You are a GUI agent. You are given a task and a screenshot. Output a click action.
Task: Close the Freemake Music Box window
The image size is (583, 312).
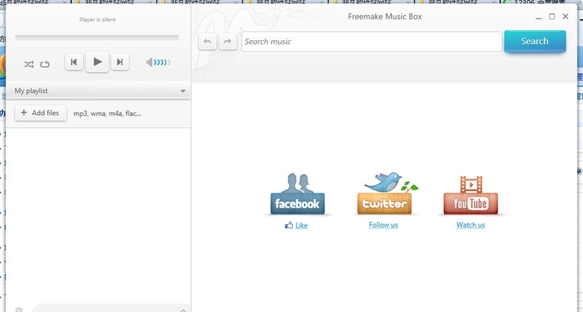coord(566,16)
